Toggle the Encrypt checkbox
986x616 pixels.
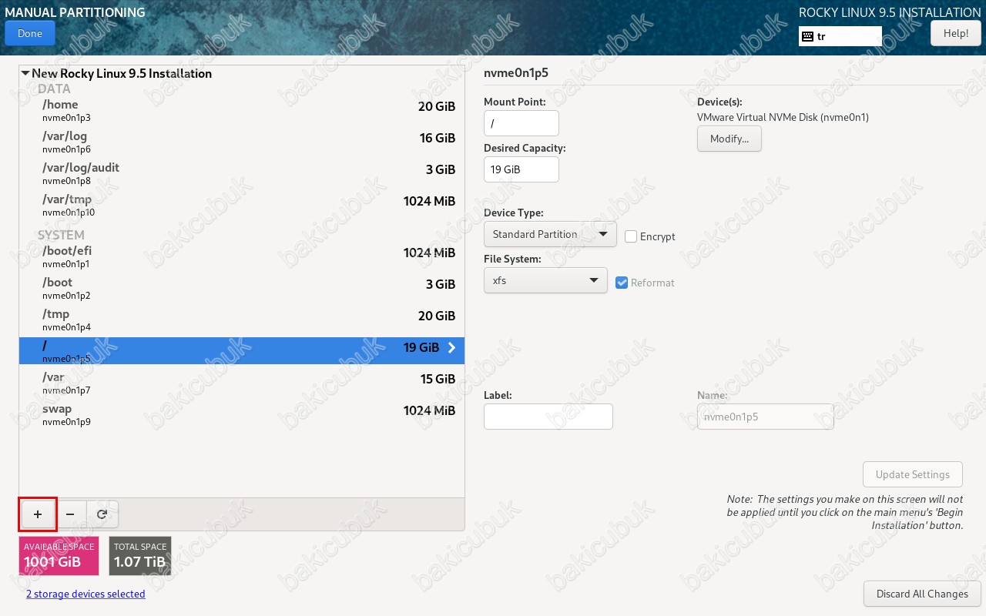[631, 236]
